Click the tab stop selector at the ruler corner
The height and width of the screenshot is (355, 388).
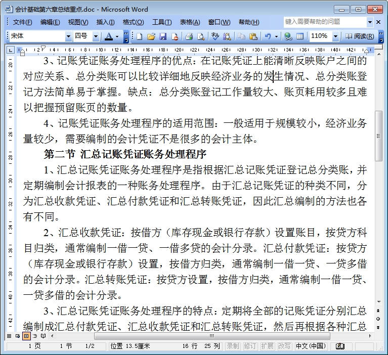pyautogui.click(x=10, y=51)
